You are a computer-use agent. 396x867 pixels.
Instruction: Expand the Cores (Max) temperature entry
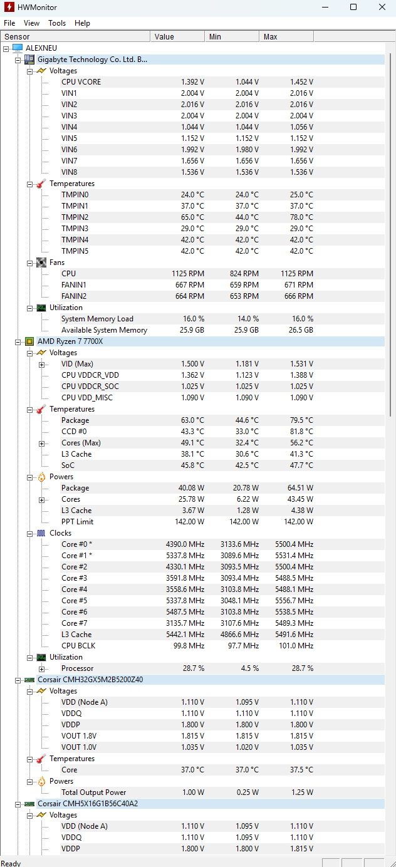42,443
